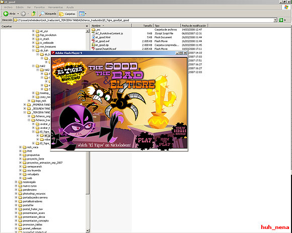Select the serieparanick folder icon
This screenshot has height=233, width=292.
[24, 167]
